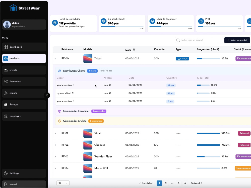The height and width of the screenshot is (188, 251).
Task: Click the Créer un produit button
Action: [x=237, y=40]
